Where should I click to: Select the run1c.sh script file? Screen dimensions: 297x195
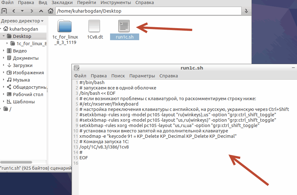[x=125, y=27]
